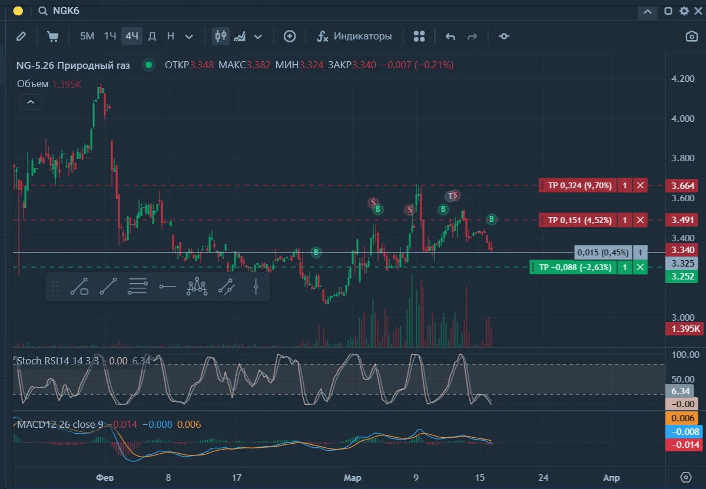Click the position label 0,015 (0,45%)
The image size is (706, 489).
[603, 252]
